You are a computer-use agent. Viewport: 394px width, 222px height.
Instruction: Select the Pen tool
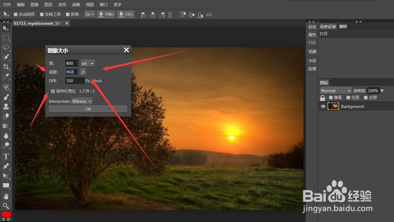[6, 166]
